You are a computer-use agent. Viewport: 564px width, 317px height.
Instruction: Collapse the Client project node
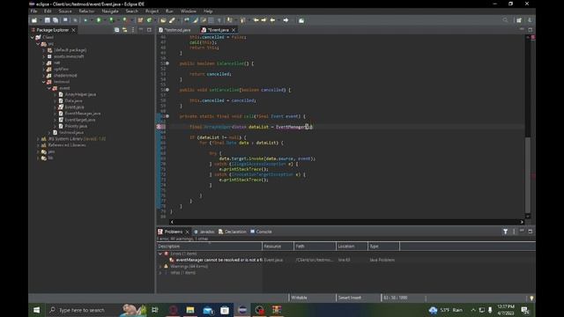[33, 37]
